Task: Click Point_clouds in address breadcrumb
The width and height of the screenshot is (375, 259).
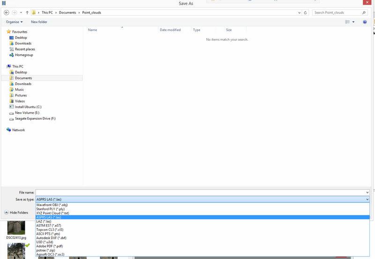Action: tap(91, 13)
